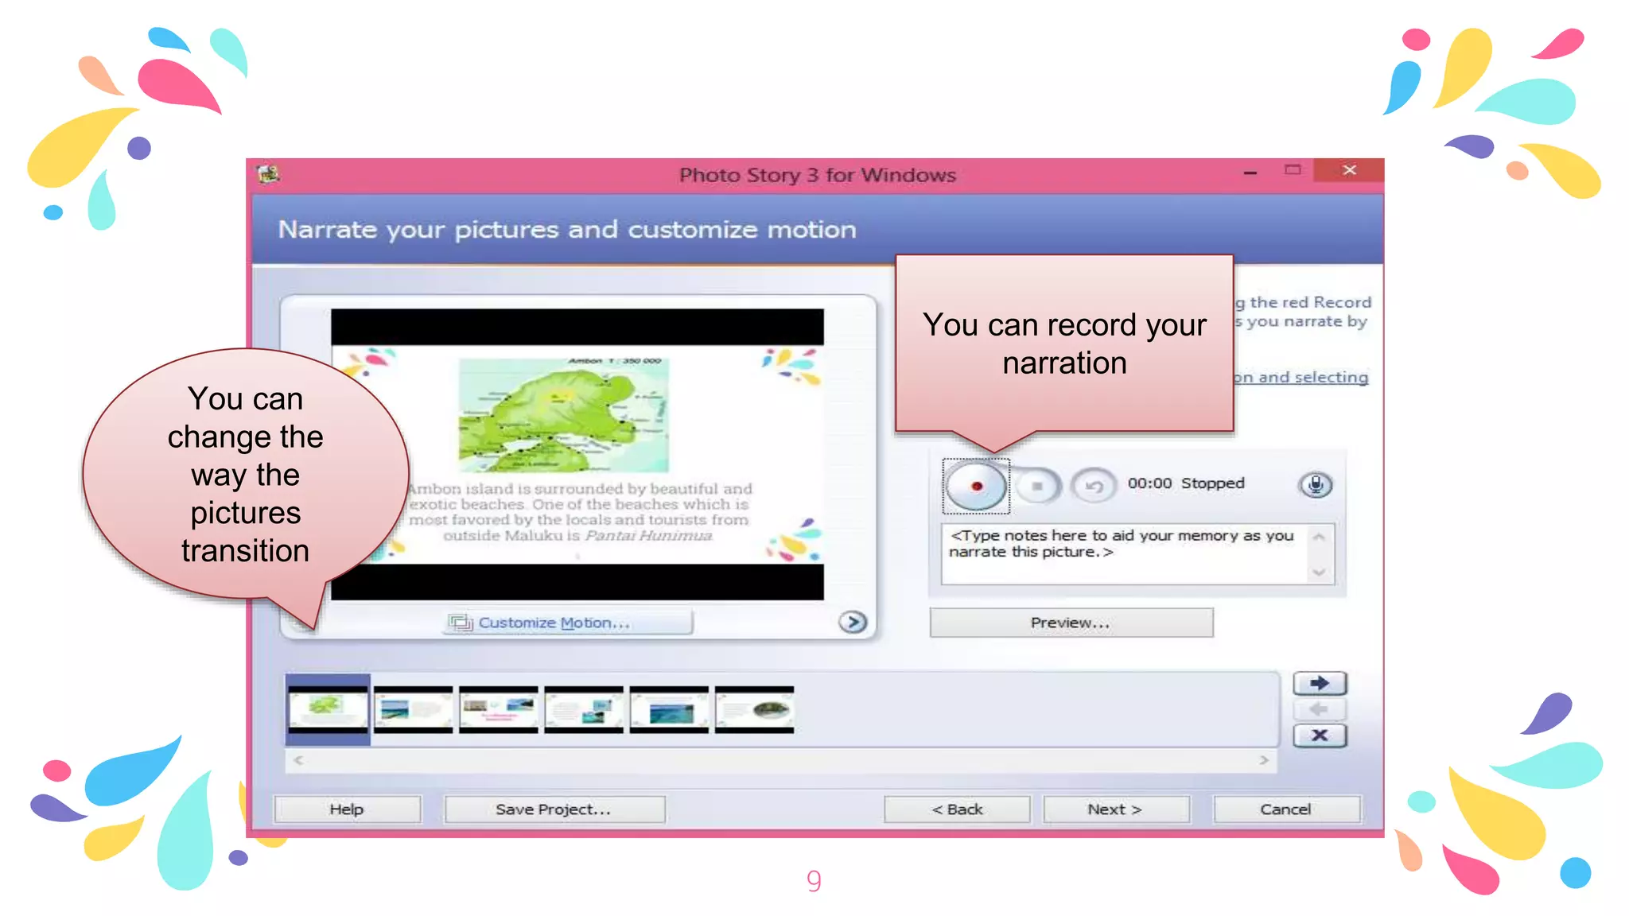Screen dimensions: 1629x916
Task: Click the Preview button
Action: point(1071,623)
